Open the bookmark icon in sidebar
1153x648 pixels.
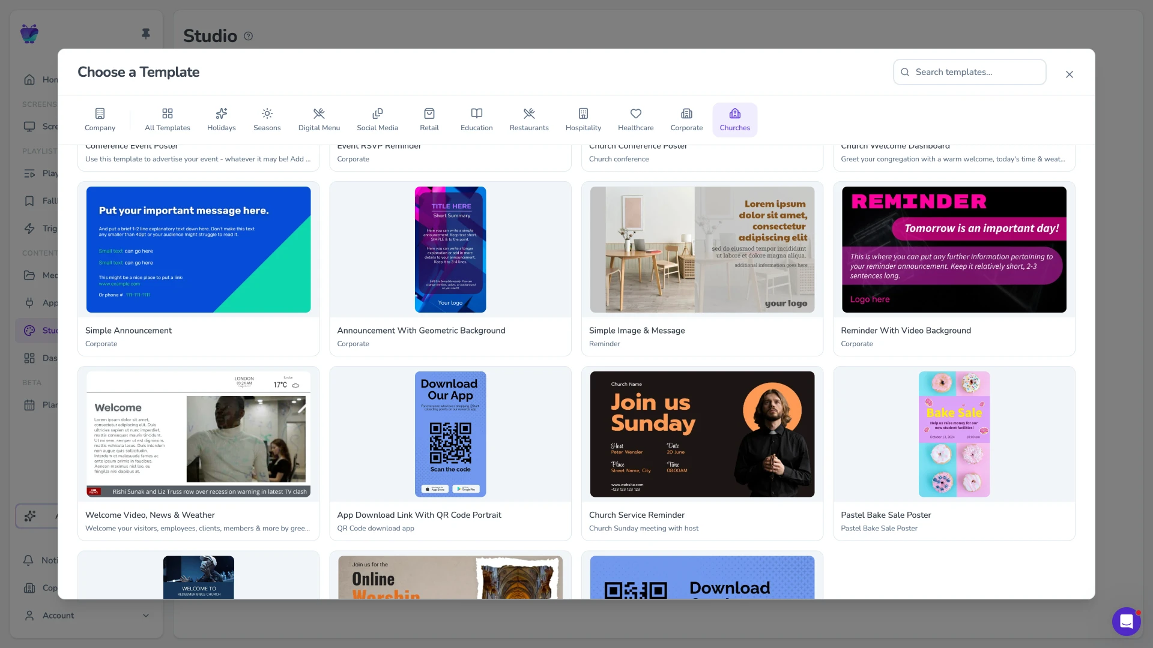[x=29, y=201]
